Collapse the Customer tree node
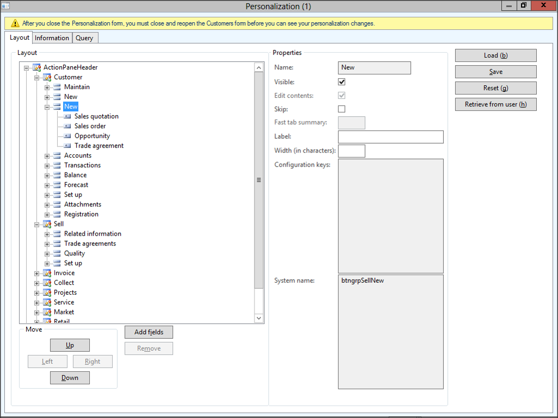The height and width of the screenshot is (418, 558). click(37, 78)
